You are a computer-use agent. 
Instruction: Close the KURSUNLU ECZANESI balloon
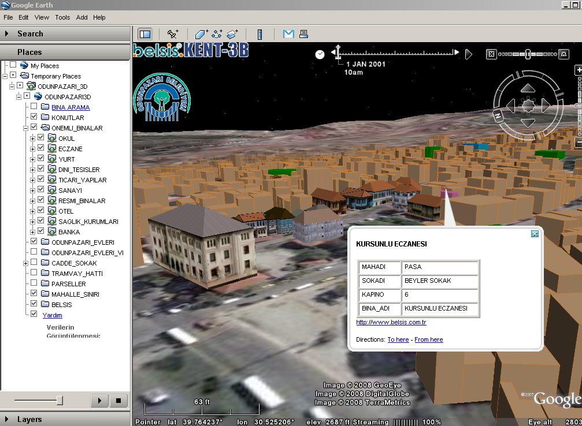[x=535, y=234]
